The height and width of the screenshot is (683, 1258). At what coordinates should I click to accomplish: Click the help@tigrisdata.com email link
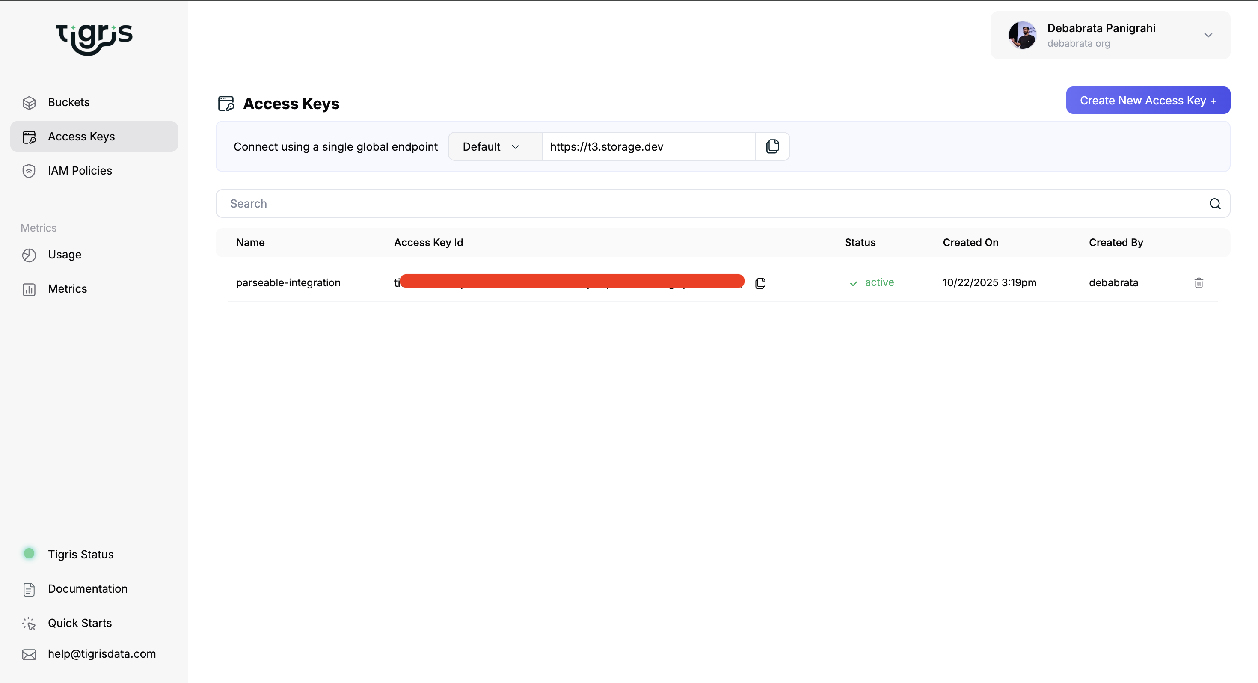(x=101, y=654)
